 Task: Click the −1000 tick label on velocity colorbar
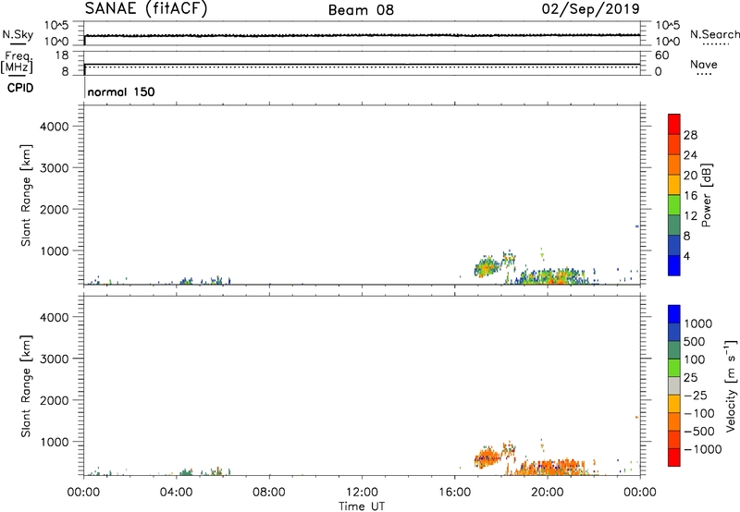point(702,449)
